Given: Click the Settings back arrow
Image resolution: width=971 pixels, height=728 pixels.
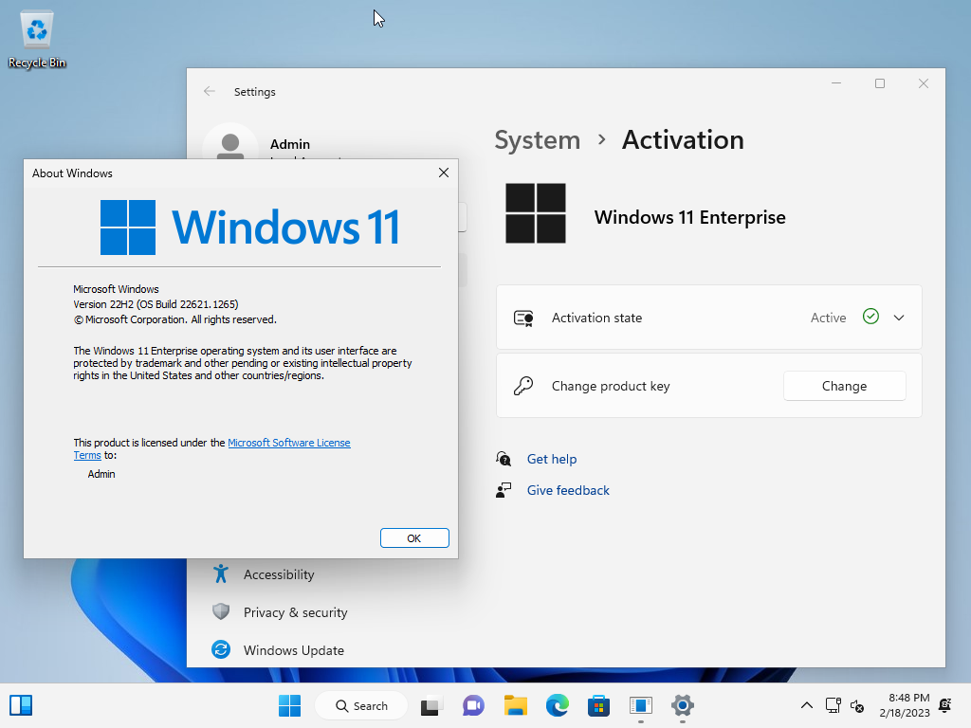Looking at the screenshot, I should (x=210, y=92).
